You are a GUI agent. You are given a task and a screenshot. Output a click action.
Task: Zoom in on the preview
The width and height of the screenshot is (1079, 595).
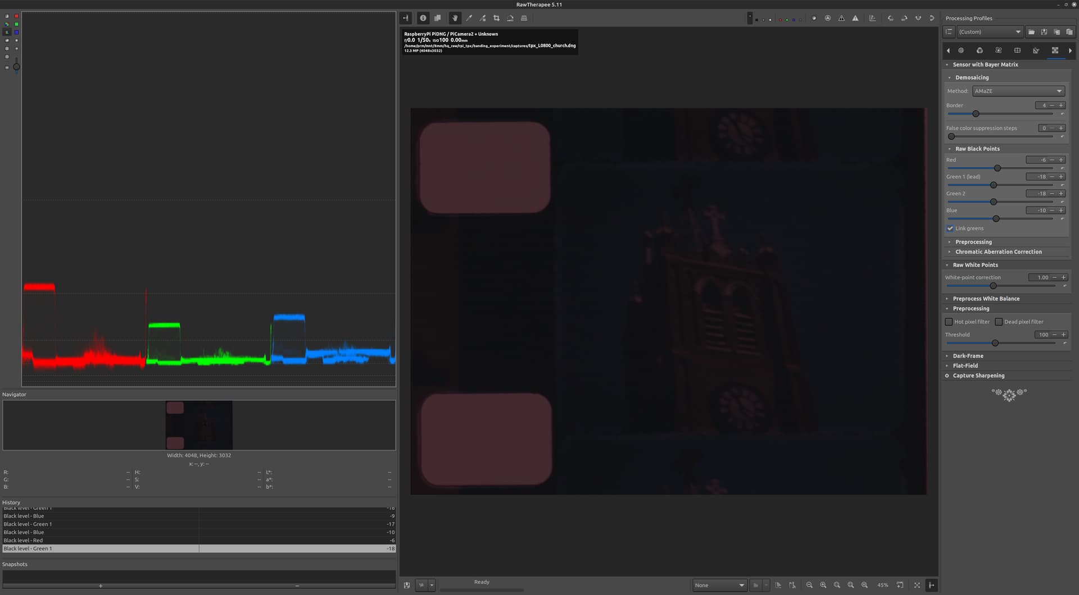click(823, 585)
